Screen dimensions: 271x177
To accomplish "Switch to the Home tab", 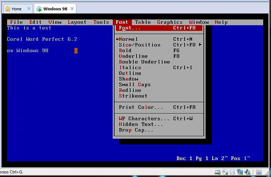I will 18,9.
